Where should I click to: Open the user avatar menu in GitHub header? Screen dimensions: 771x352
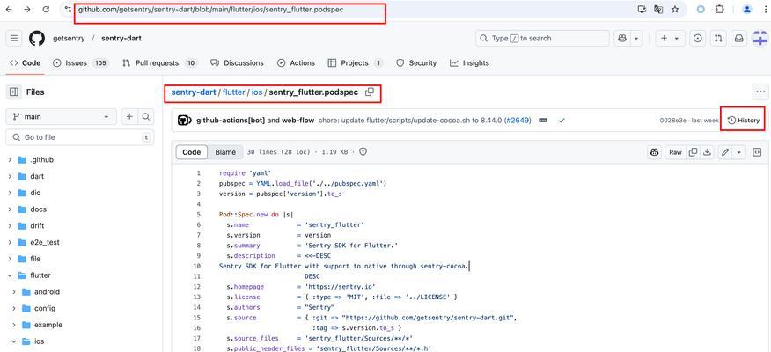click(760, 39)
